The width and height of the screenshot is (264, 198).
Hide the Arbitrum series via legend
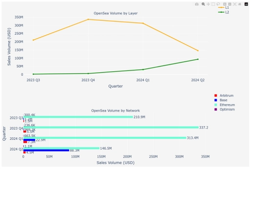pyautogui.click(x=224, y=95)
